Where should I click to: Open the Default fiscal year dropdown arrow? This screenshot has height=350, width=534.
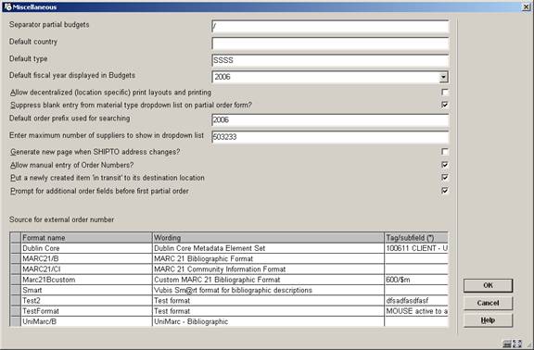(x=443, y=77)
